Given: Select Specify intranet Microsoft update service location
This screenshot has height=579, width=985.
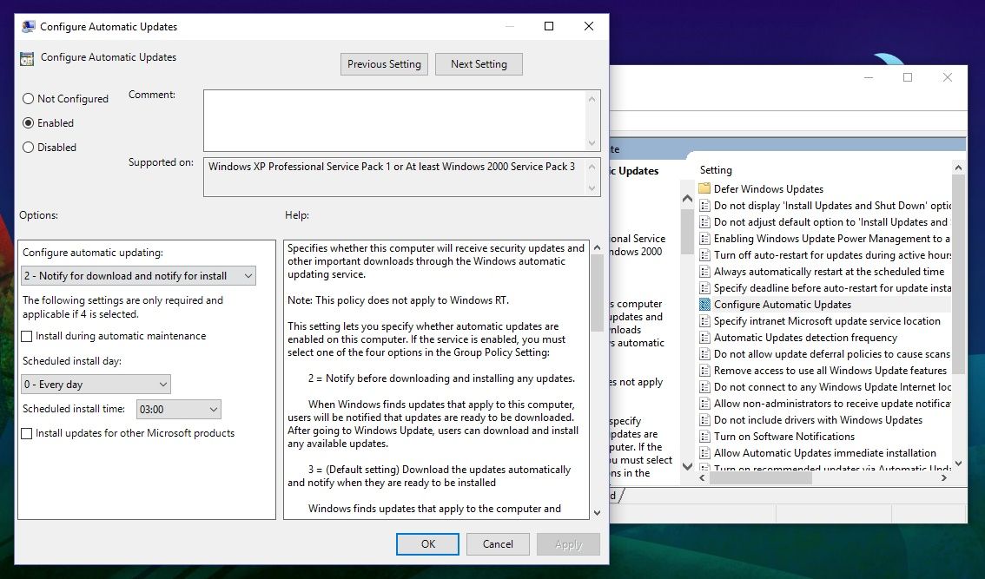Looking at the screenshot, I should point(826,321).
